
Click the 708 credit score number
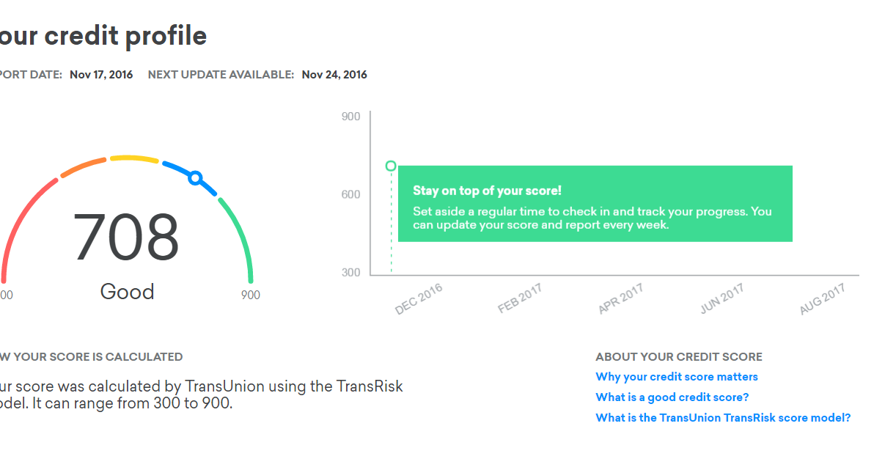point(126,238)
